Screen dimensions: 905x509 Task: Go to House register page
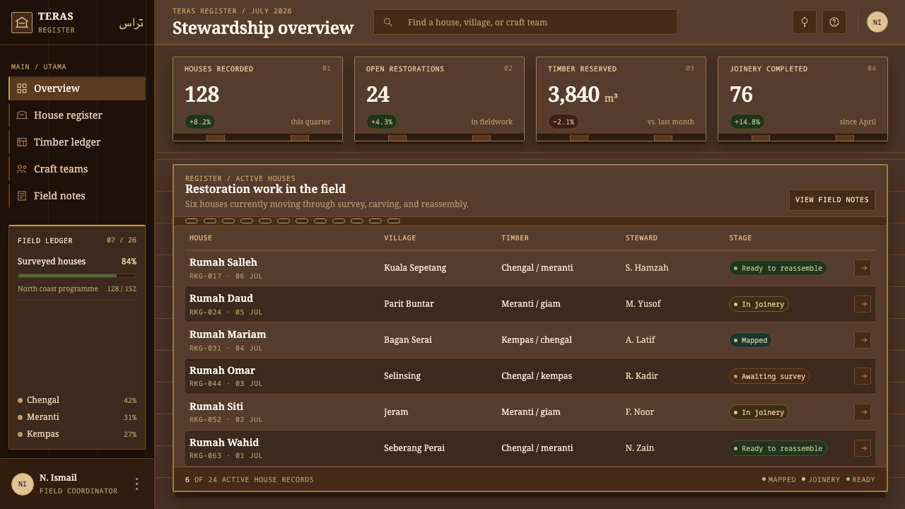click(77, 115)
